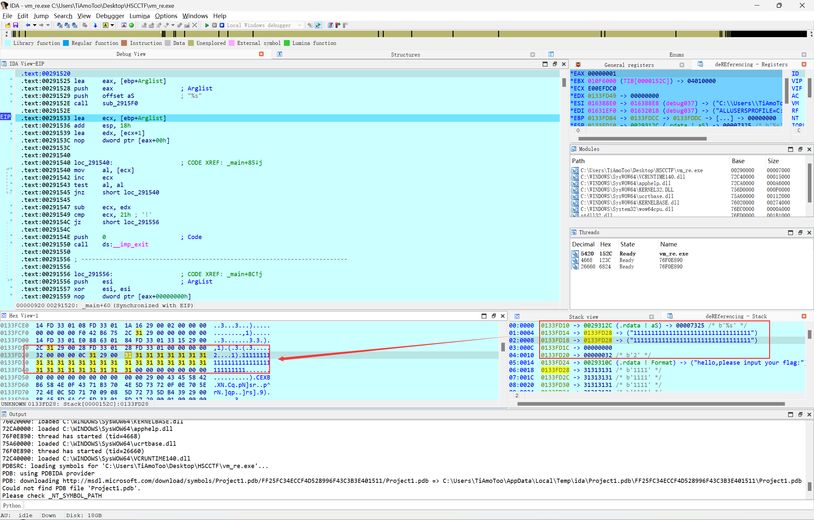Image resolution: width=814 pixels, height=520 pixels.
Task: Open the Jump menu
Action: (x=41, y=16)
